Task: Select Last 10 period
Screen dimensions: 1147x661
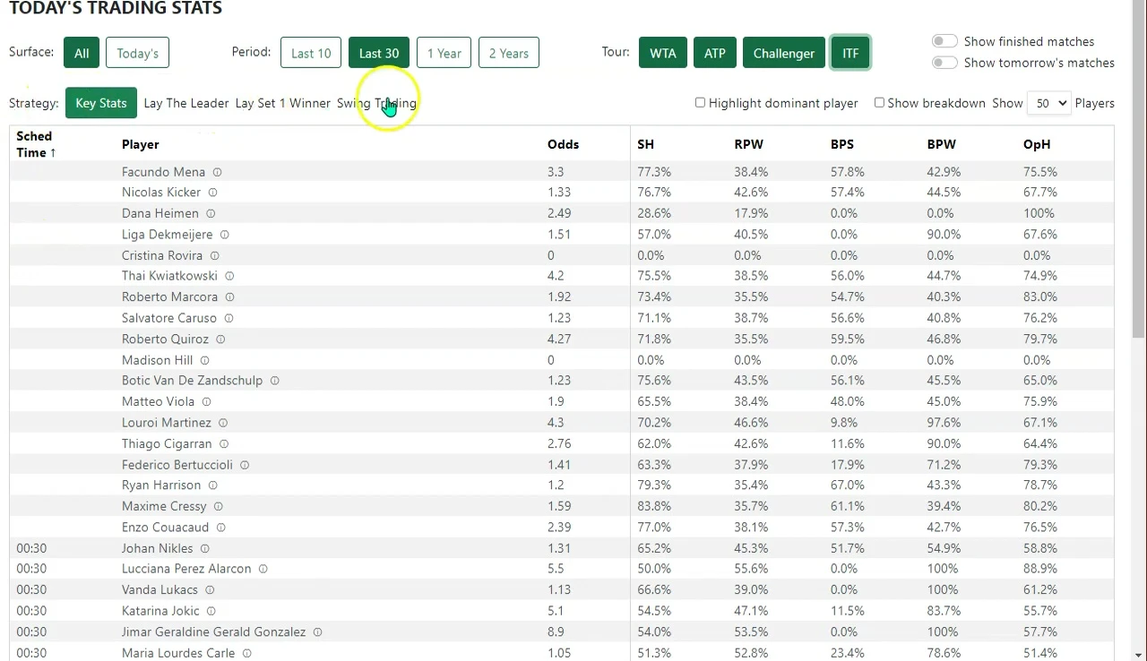Action: pos(311,53)
